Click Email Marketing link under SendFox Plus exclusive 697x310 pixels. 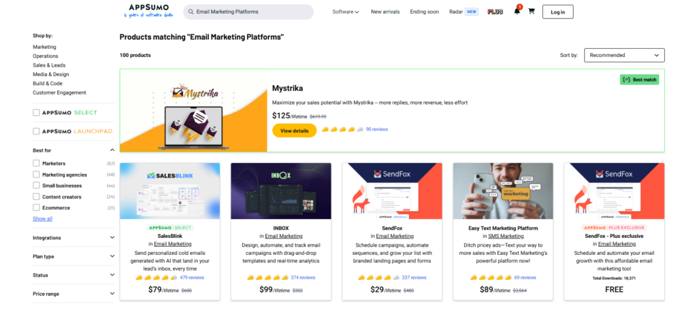pos(617,244)
